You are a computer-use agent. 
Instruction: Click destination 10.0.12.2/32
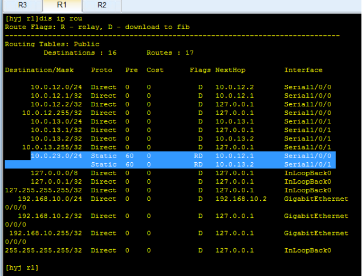tap(56, 104)
